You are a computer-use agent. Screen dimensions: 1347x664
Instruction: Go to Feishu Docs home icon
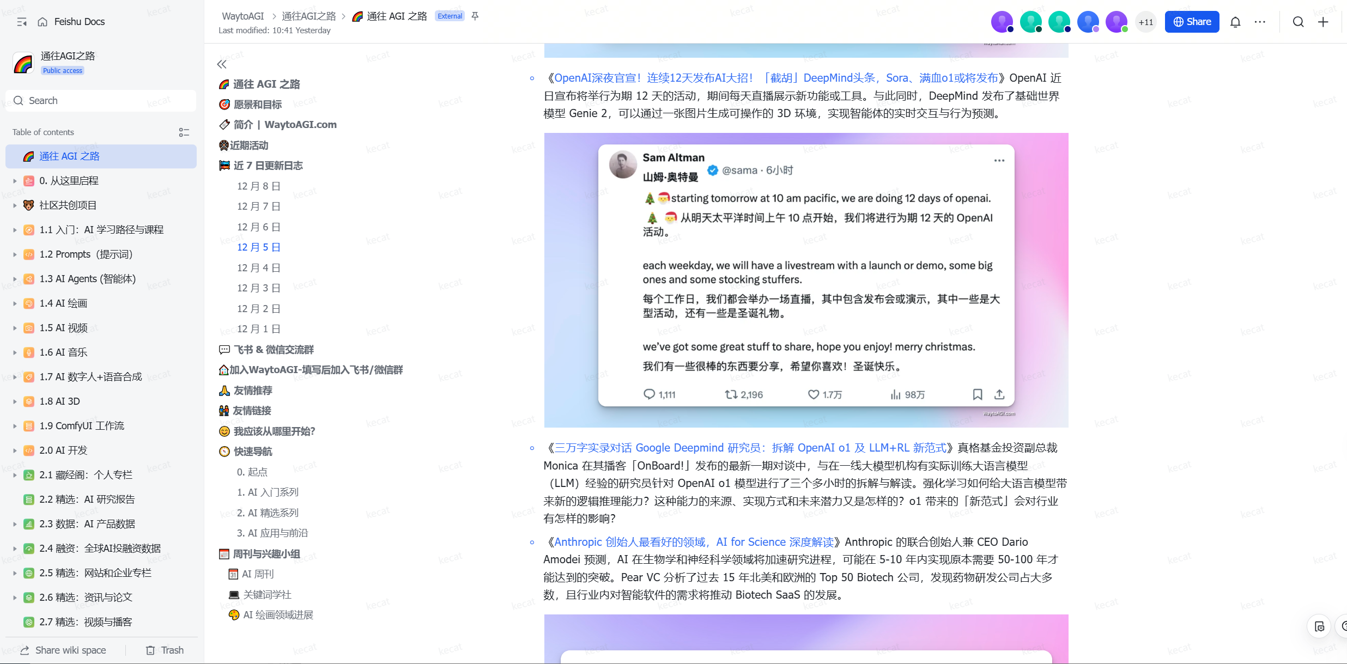43,22
